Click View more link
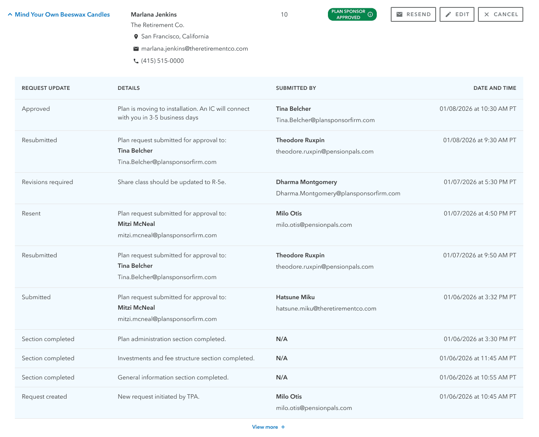539x437 pixels. click(265, 427)
